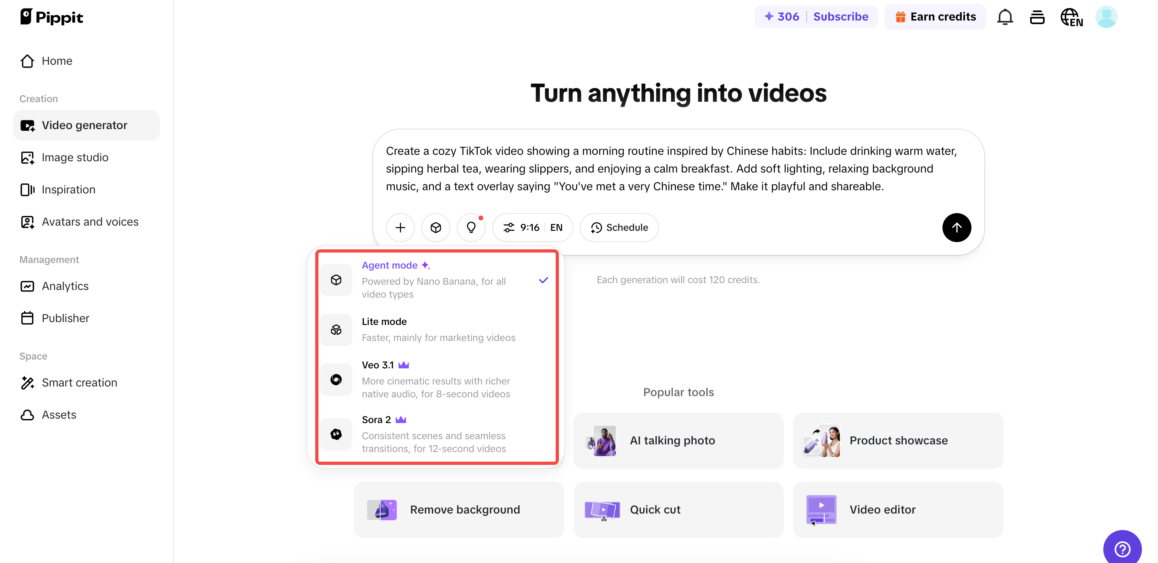Click the globe EN language icon

1071,17
